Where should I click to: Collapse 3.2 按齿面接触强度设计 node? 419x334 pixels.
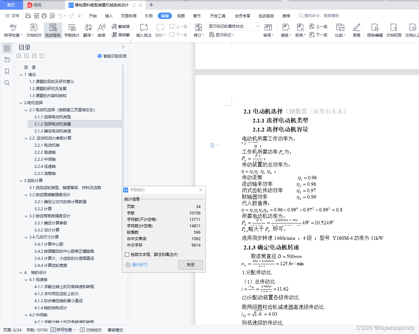26,195
